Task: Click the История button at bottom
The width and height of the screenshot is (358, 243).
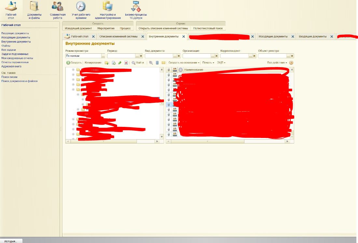Action: (x=11, y=241)
